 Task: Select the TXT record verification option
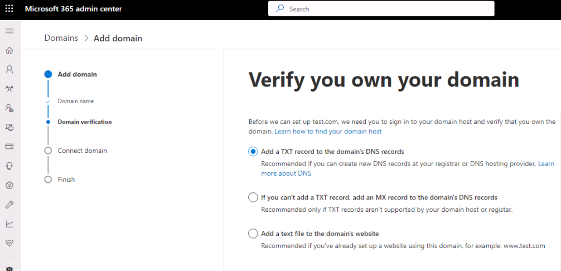[x=253, y=152]
